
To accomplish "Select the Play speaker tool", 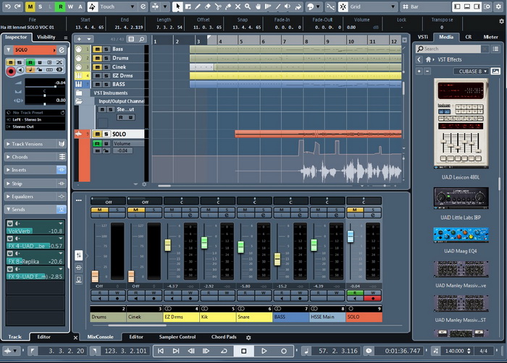I will point(288,7).
